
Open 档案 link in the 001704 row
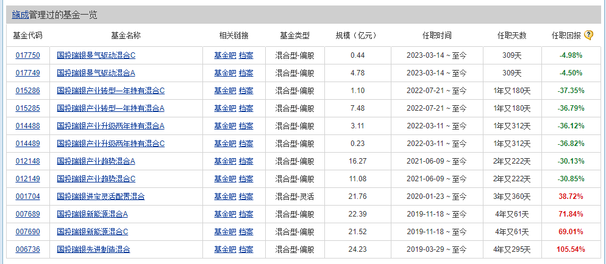(246, 196)
